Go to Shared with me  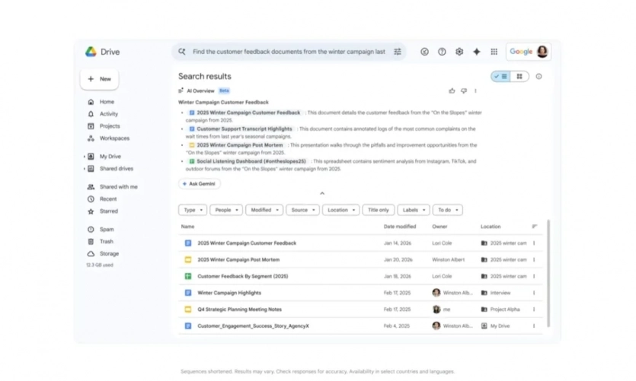click(118, 186)
